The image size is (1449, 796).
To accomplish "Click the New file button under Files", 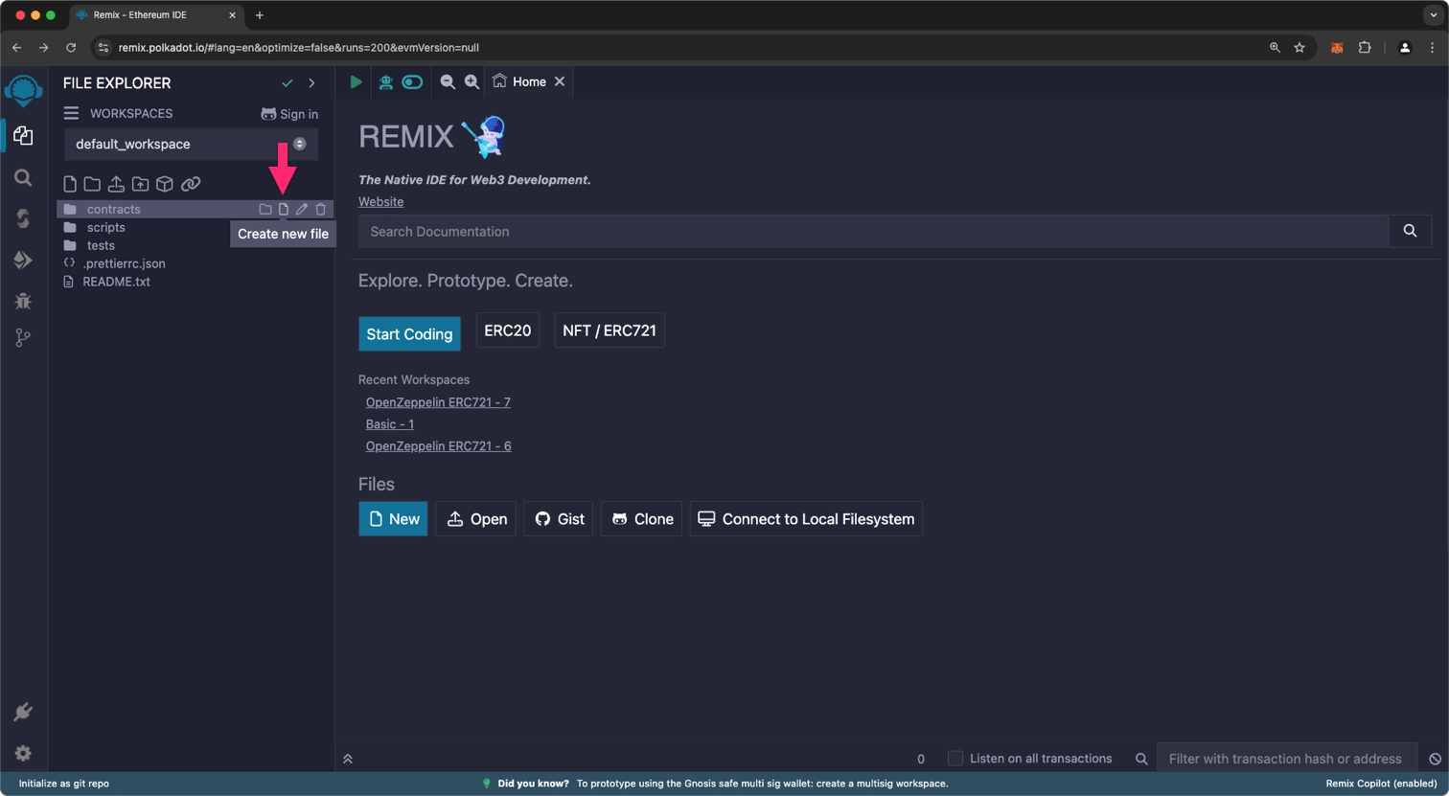I will 393,518.
